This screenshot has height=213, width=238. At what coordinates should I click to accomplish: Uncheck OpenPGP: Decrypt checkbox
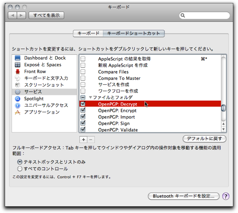tap(83, 104)
